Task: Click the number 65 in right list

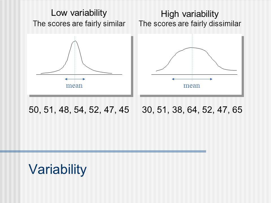Action: point(237,110)
